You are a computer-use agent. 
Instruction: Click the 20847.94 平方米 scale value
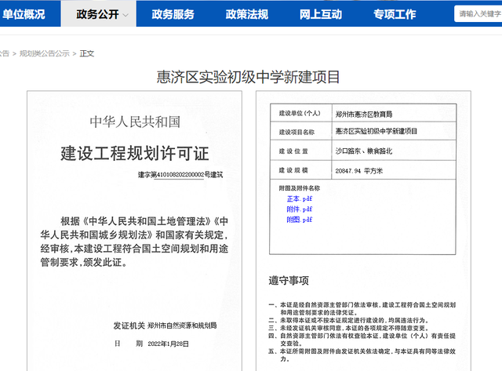(359, 171)
